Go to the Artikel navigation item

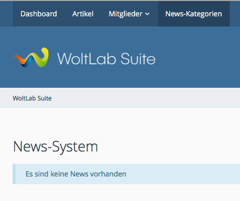tap(83, 14)
